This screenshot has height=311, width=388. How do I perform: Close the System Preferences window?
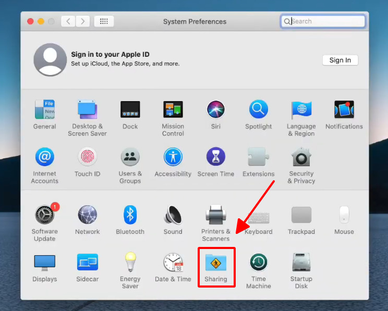click(x=30, y=21)
